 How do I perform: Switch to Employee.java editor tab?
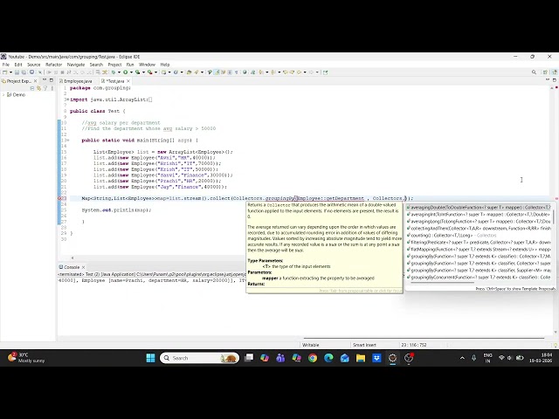tap(76, 81)
